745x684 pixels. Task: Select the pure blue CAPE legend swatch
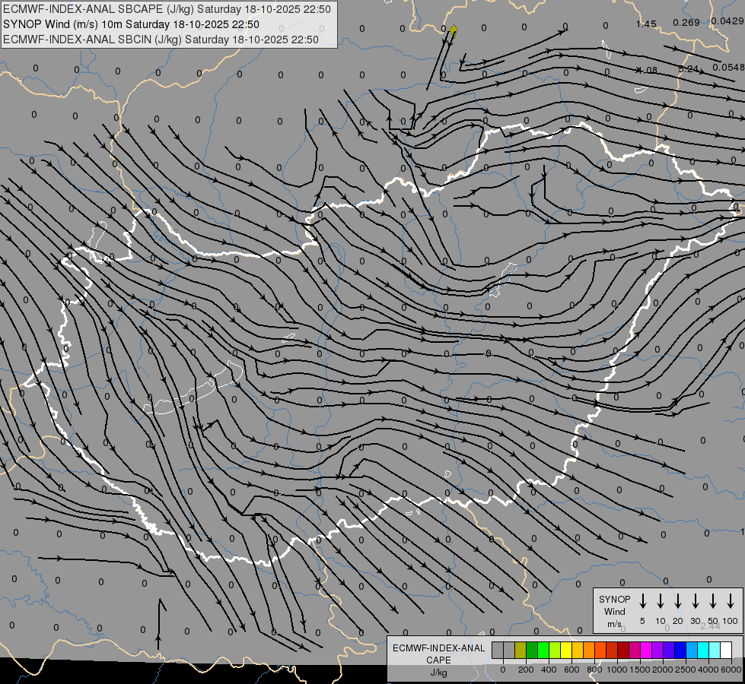(680, 650)
